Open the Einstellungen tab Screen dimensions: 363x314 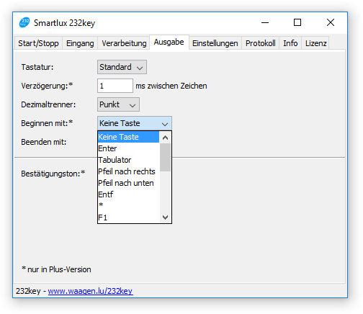215,43
